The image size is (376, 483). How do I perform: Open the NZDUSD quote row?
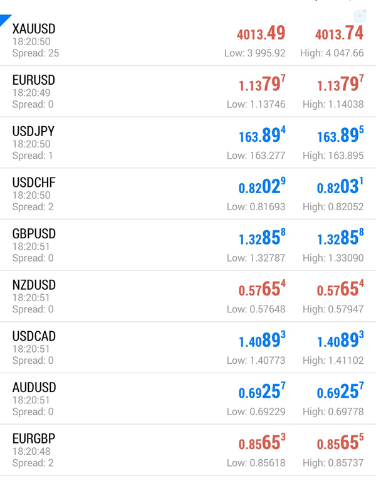coord(188,296)
